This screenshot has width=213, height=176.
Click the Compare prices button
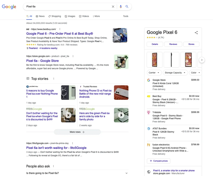coord(159,161)
